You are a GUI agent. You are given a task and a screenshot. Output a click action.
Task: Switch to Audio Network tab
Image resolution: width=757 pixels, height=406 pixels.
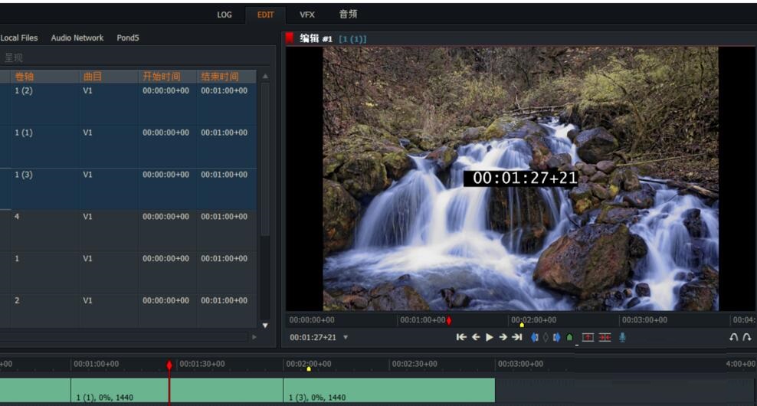point(77,38)
